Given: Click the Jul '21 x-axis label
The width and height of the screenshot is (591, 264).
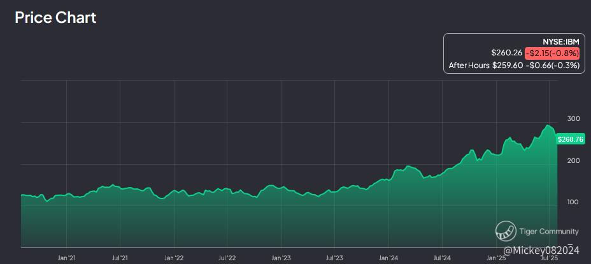Looking at the screenshot, I should [120, 258].
